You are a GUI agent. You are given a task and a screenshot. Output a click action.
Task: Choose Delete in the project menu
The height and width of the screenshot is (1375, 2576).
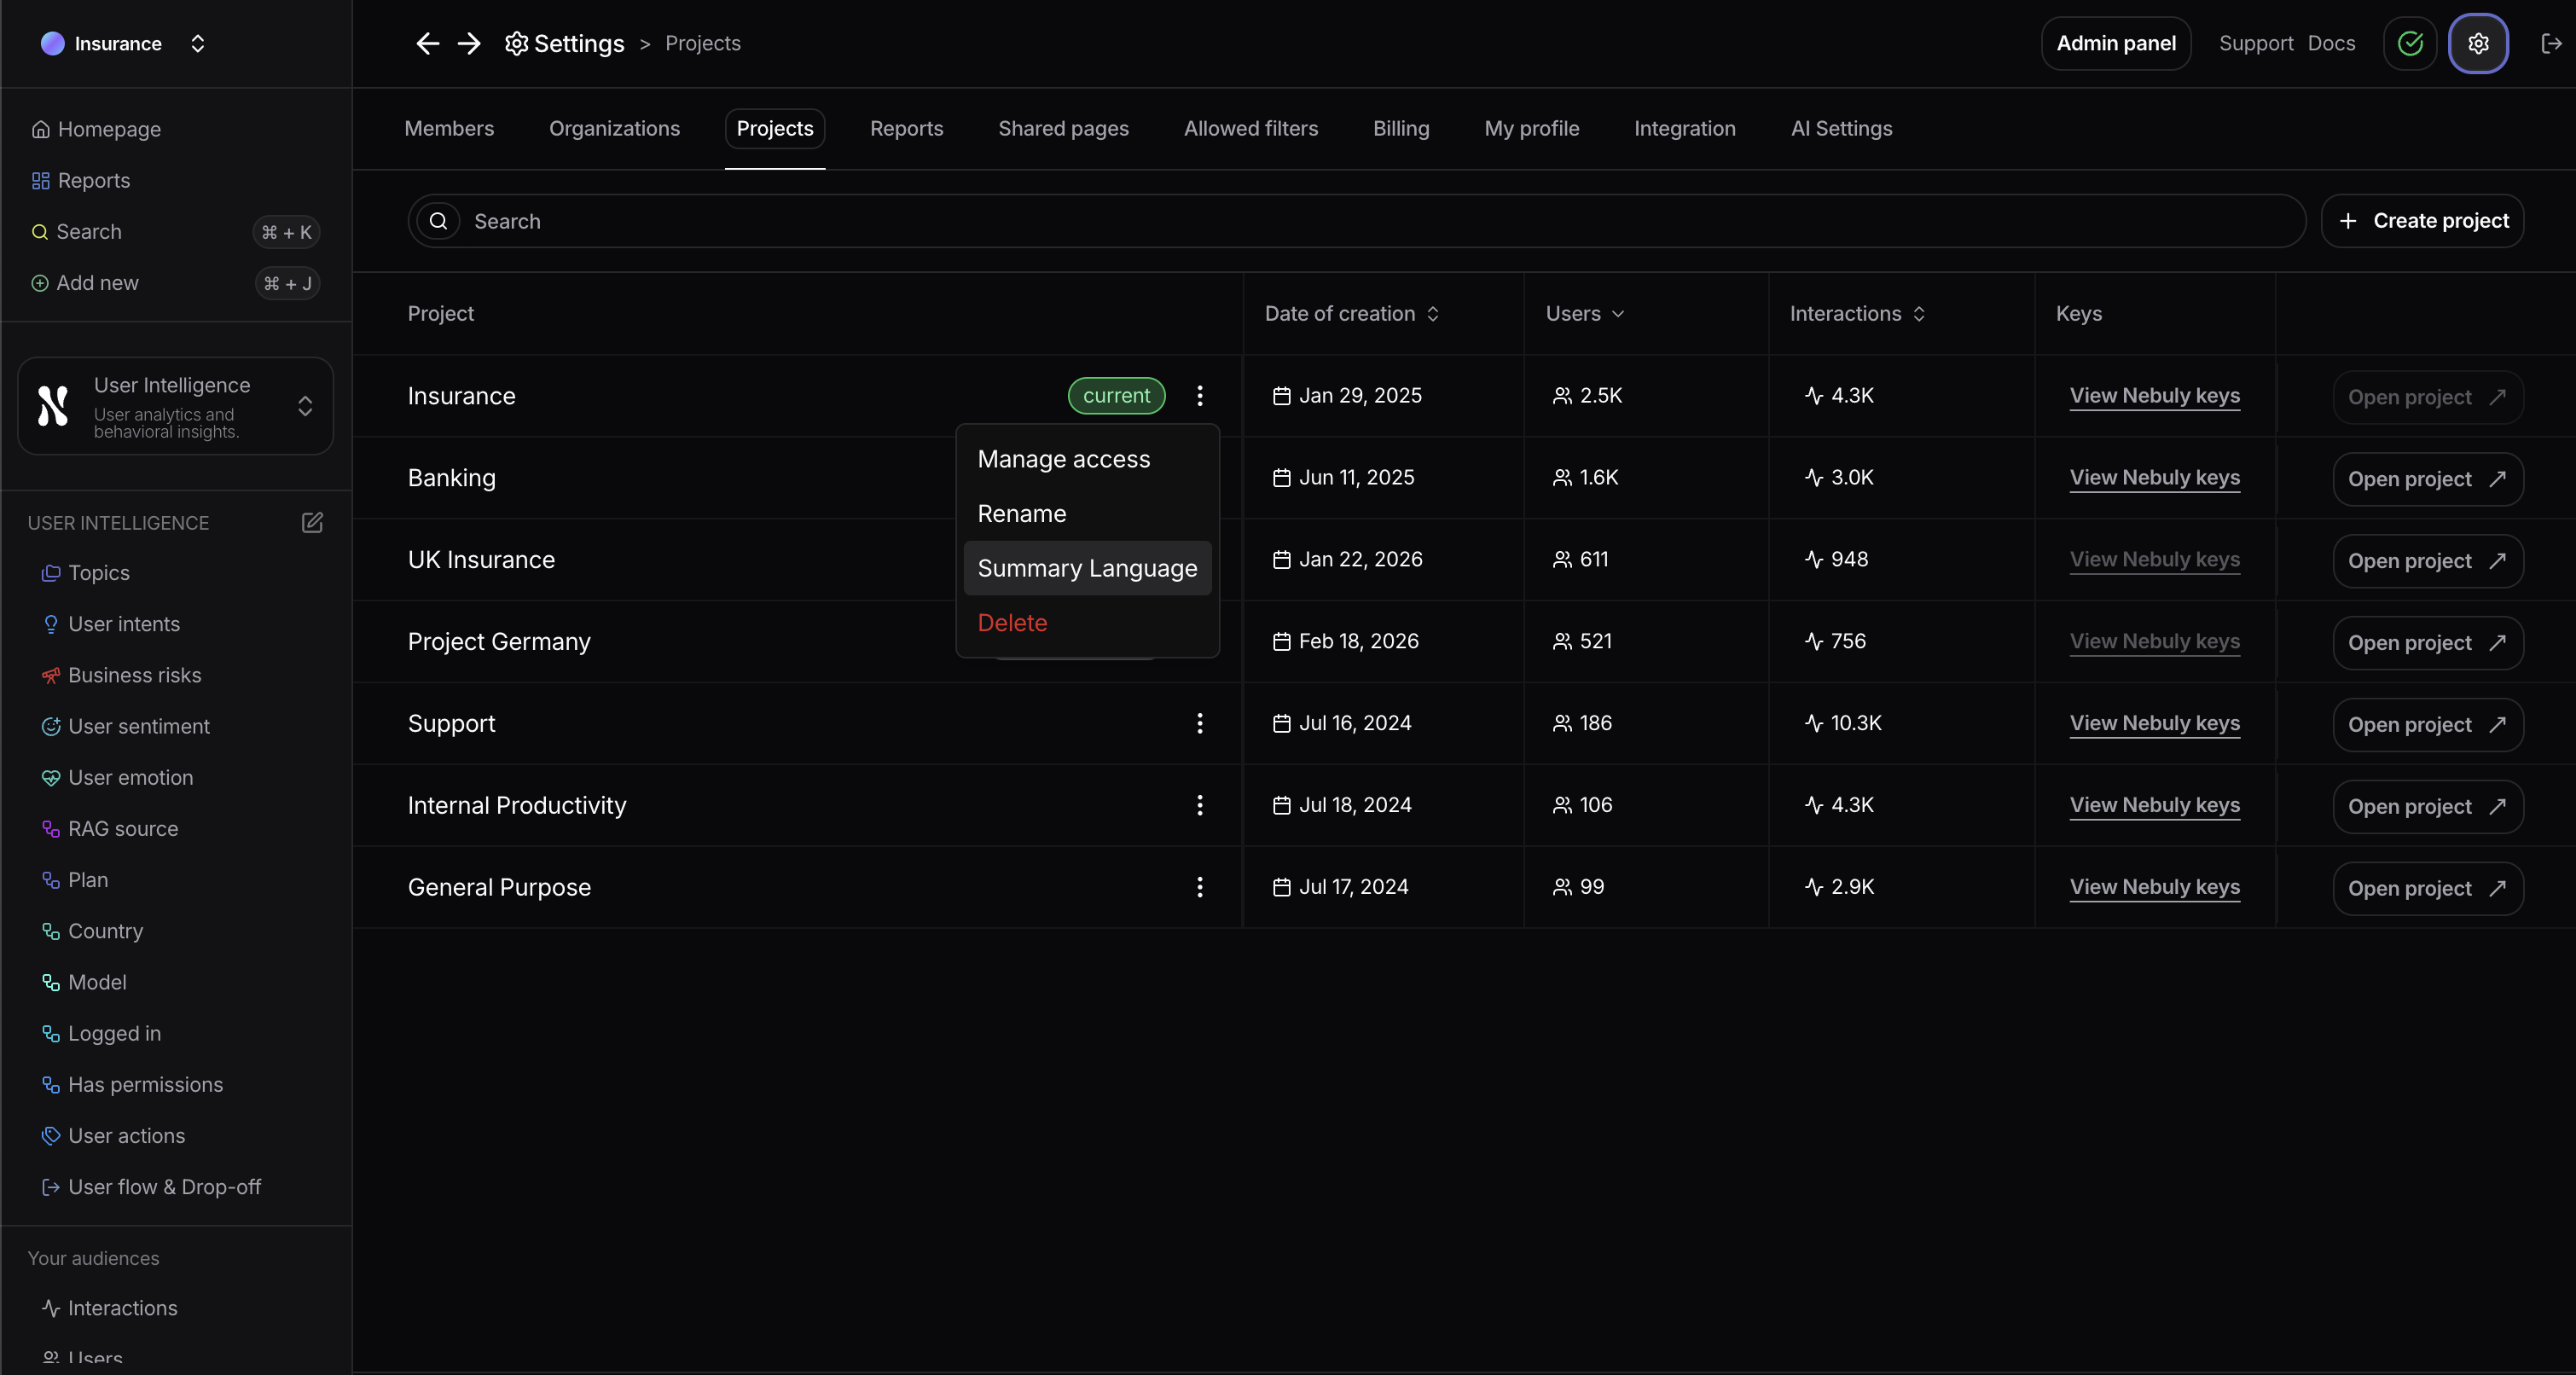point(1012,623)
